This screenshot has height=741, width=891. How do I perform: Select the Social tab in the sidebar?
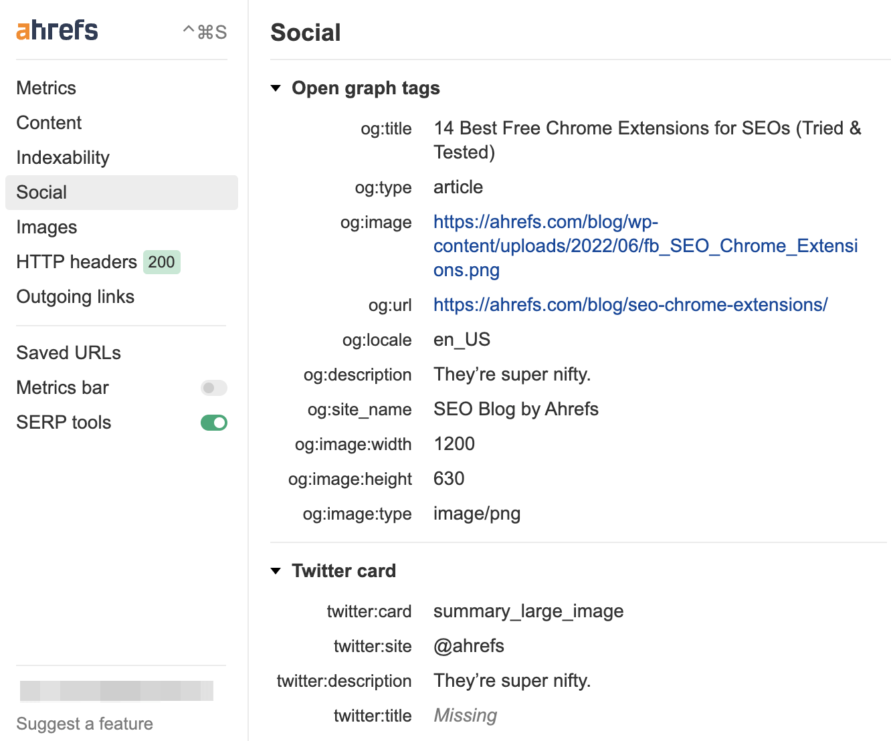tap(41, 192)
